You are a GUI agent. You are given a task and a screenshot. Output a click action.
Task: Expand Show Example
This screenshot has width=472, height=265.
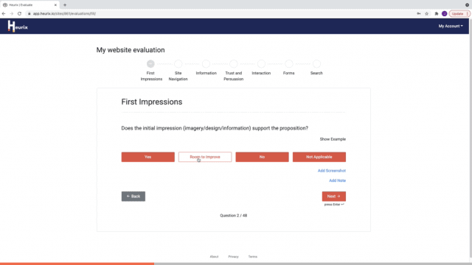tap(333, 139)
